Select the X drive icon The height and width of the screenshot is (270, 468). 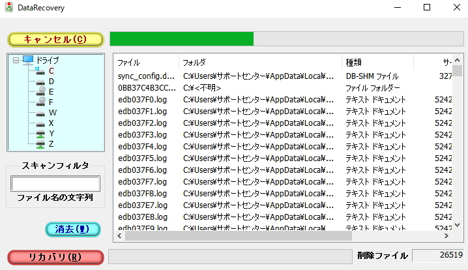tap(40, 123)
